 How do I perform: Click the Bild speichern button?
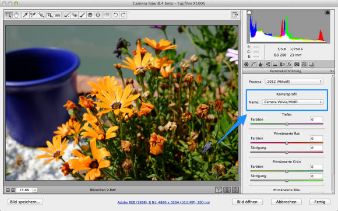25,202
